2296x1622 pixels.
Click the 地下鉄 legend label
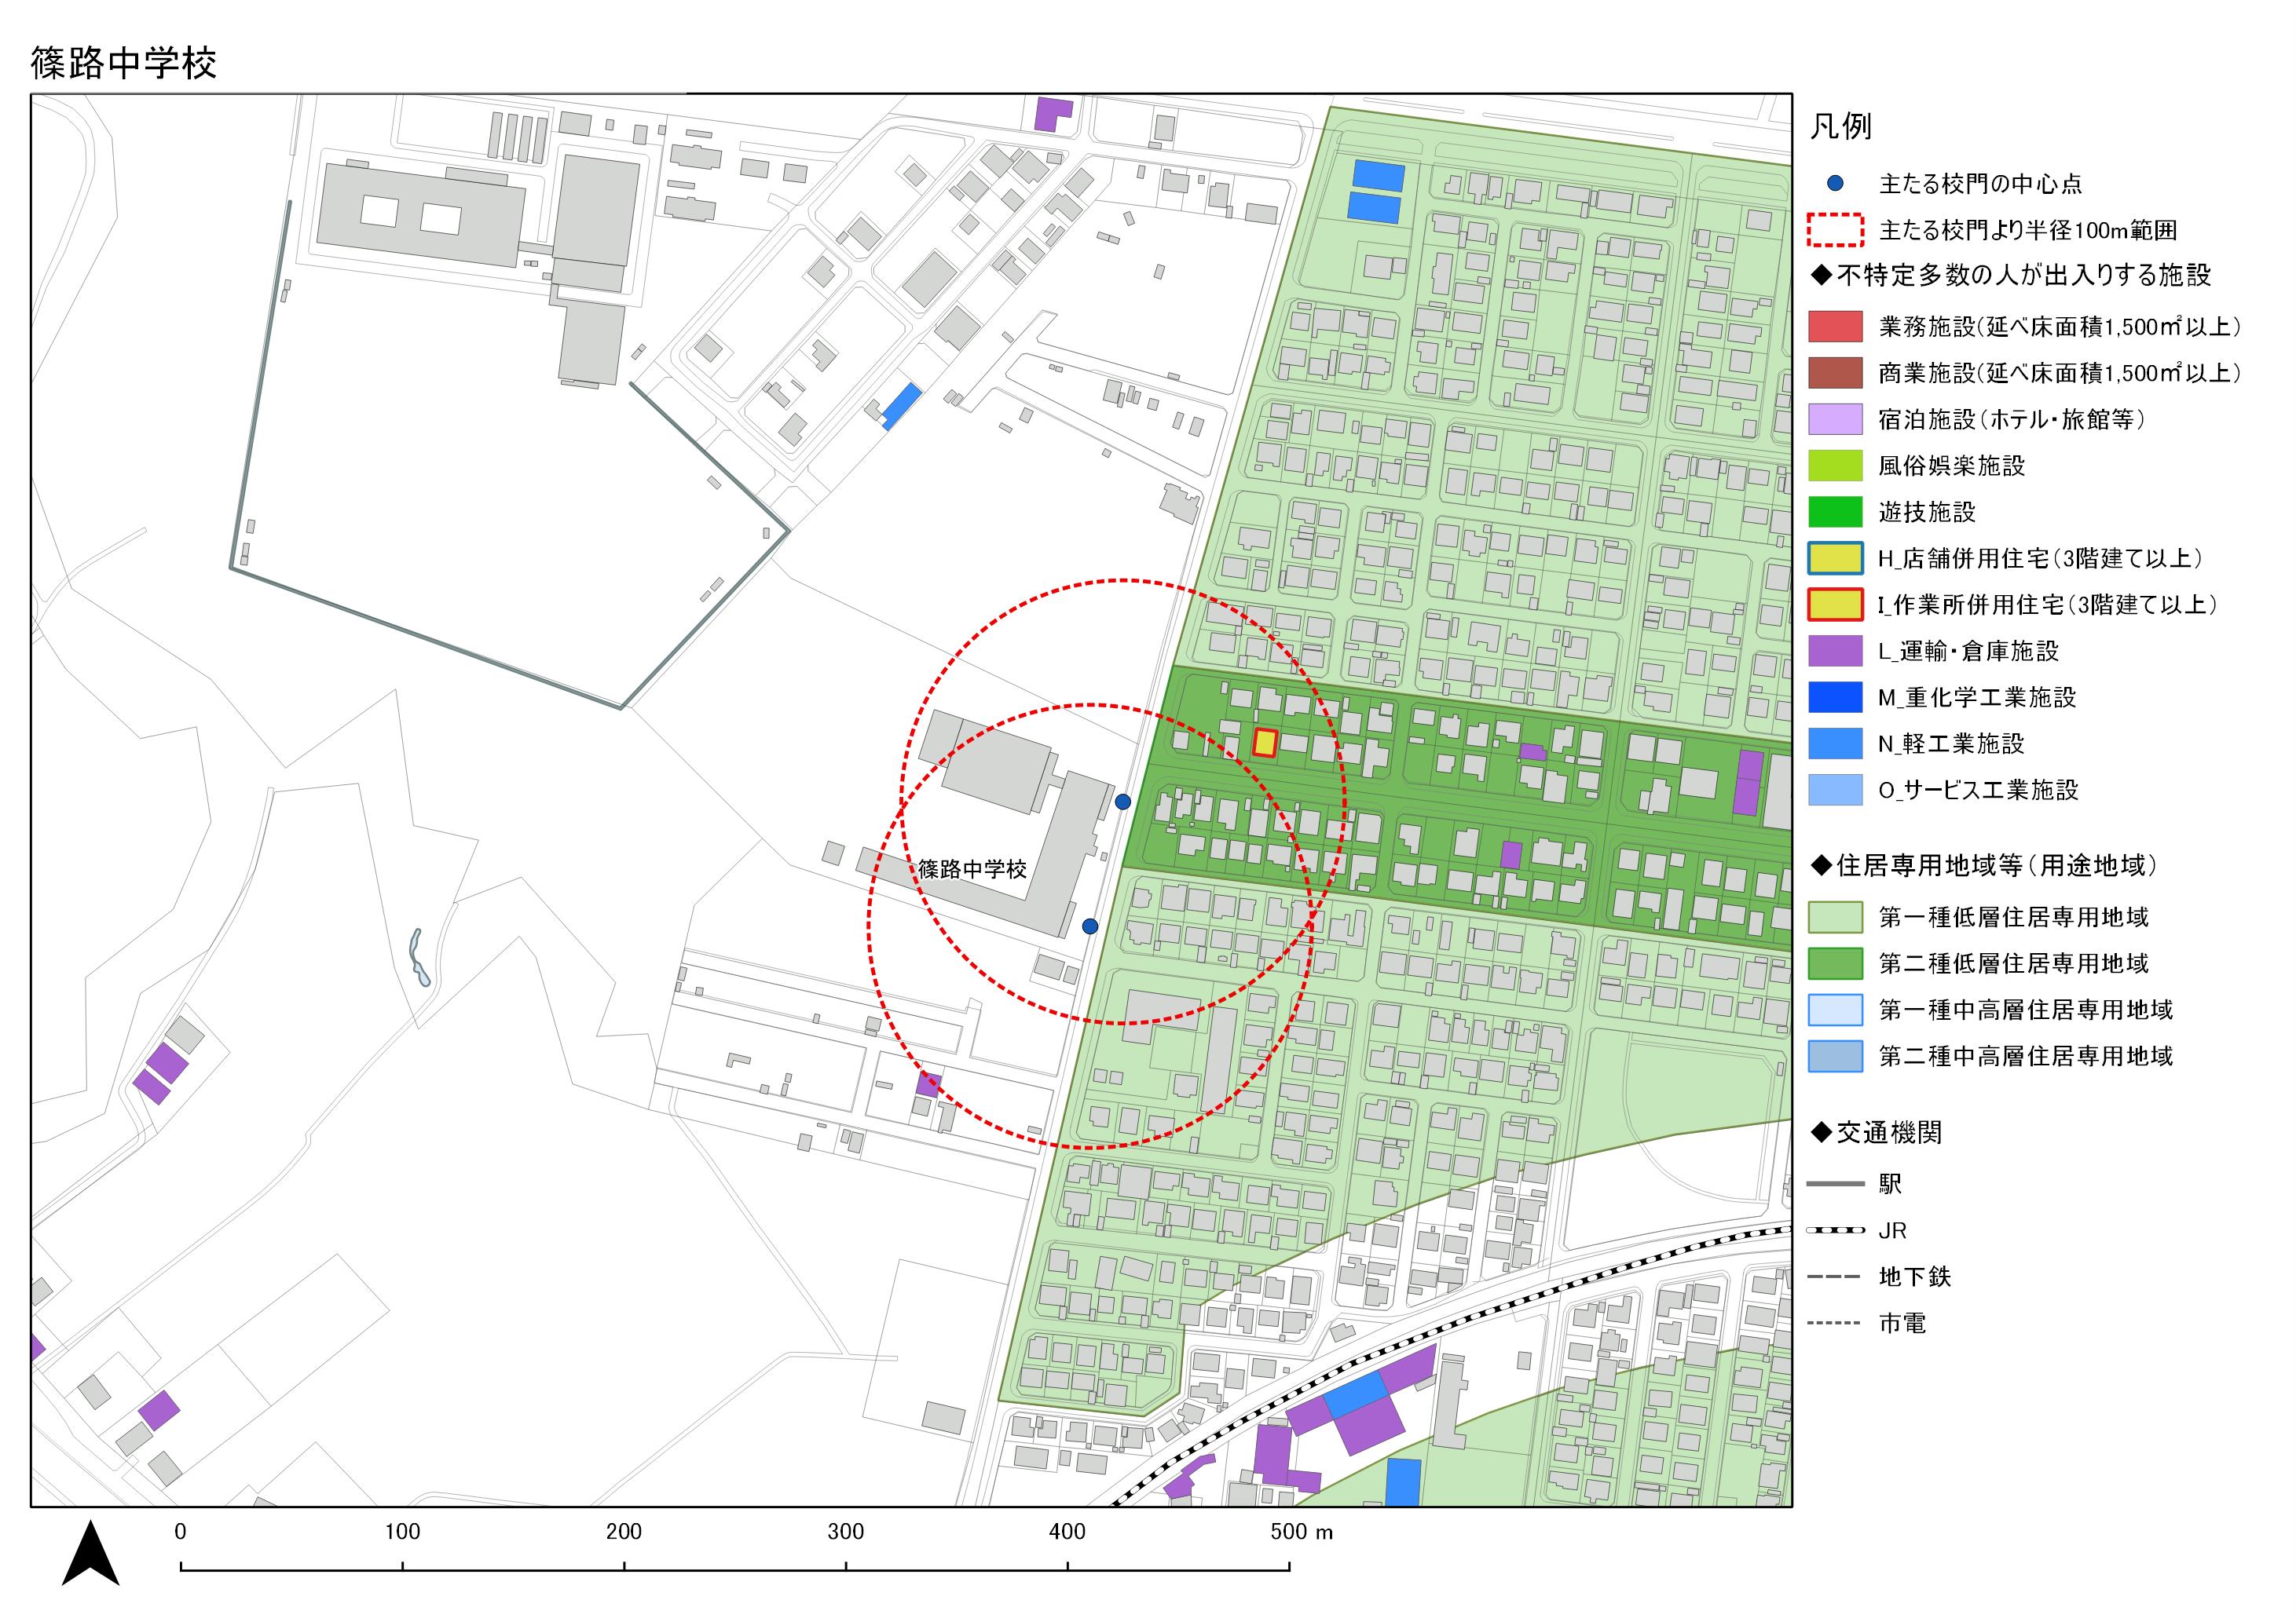1914,1277
